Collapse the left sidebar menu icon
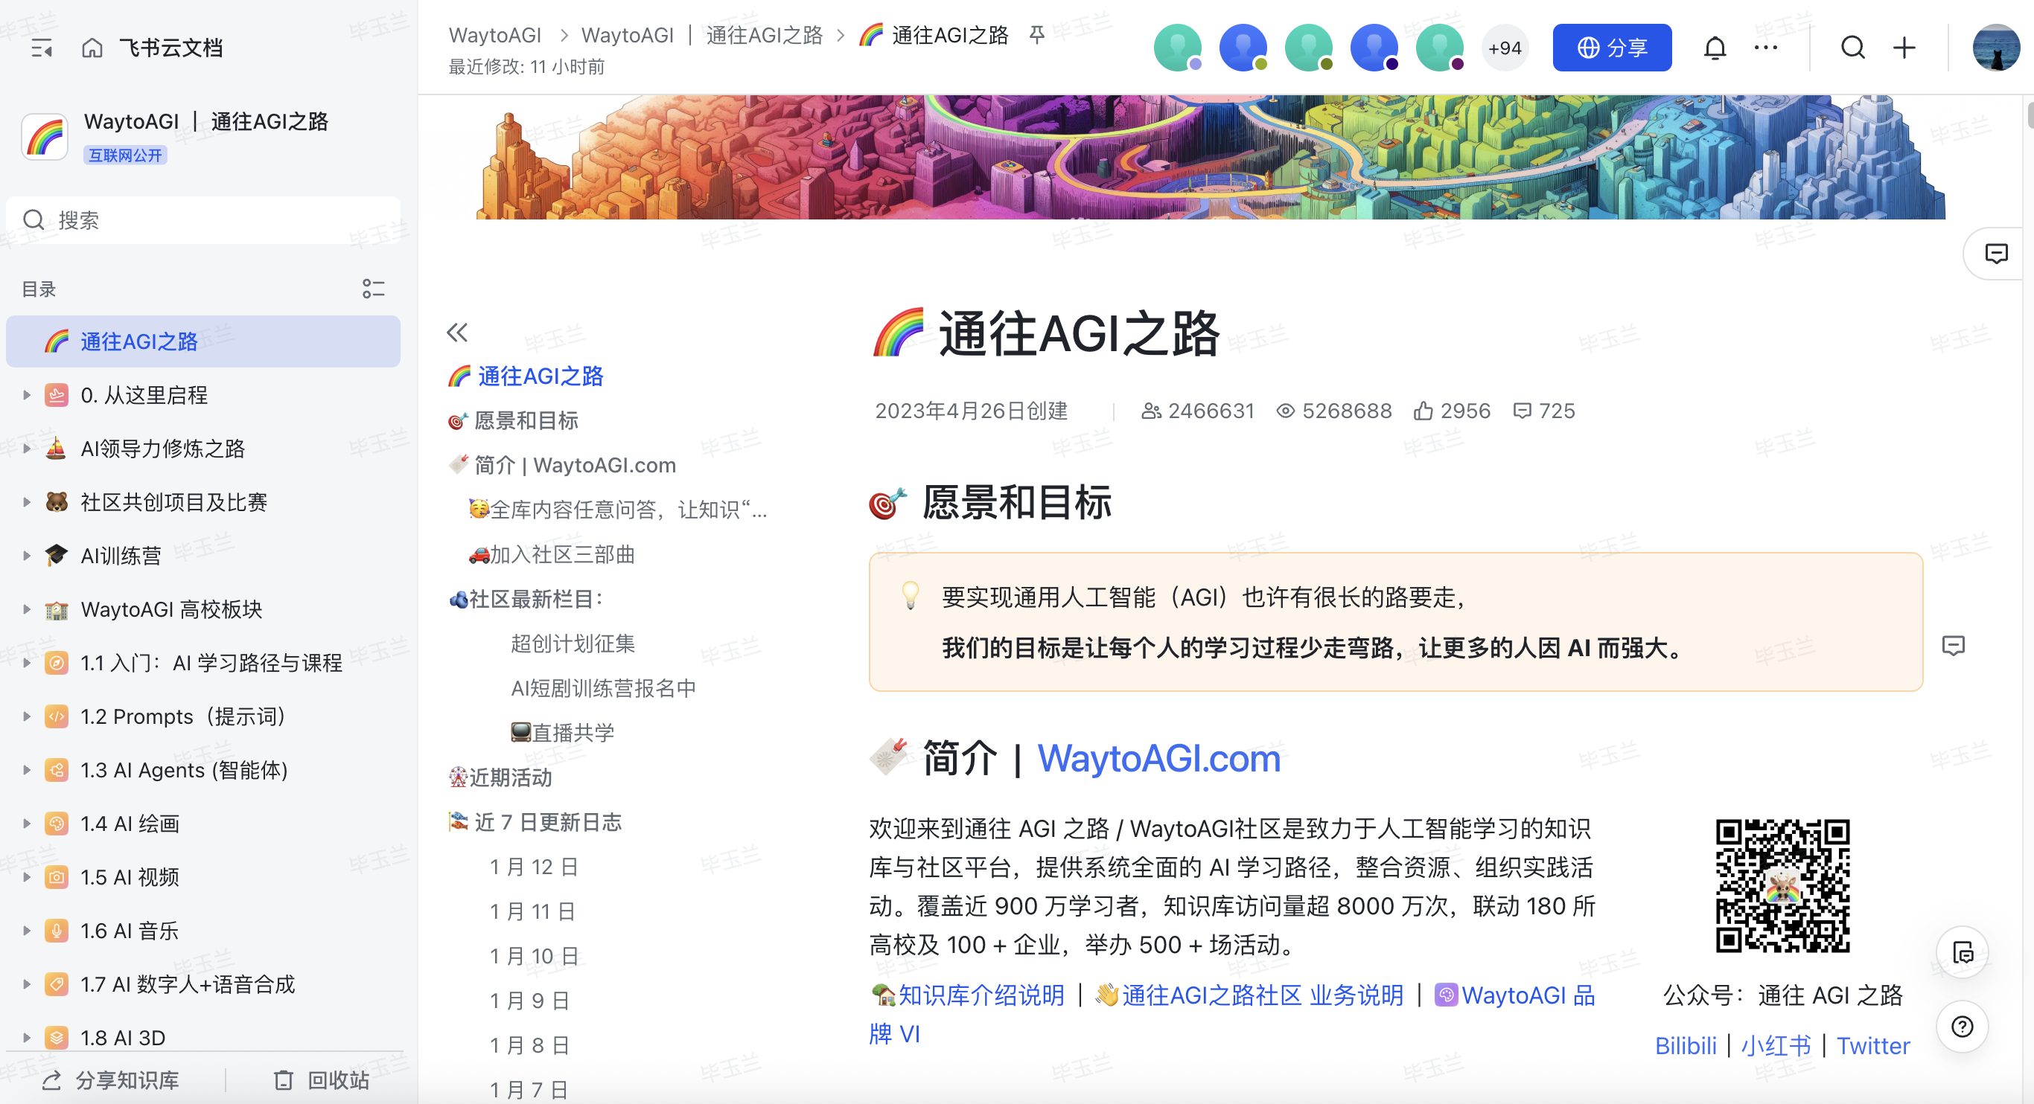The width and height of the screenshot is (2034, 1104). pyautogui.click(x=41, y=48)
